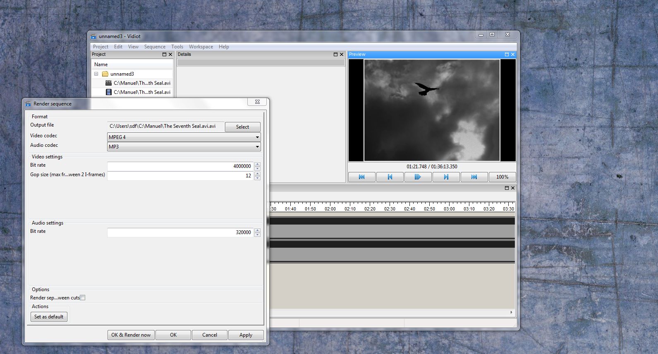Jump to end in Preview controls
Viewport: 658px width, 354px height.
(x=474, y=177)
